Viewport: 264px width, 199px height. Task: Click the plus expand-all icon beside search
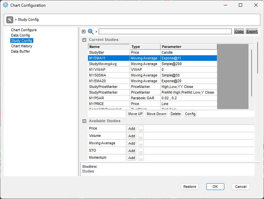click(84, 32)
